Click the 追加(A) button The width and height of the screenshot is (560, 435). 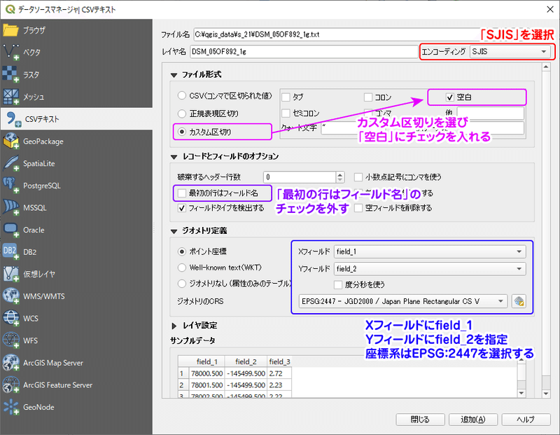click(x=473, y=420)
